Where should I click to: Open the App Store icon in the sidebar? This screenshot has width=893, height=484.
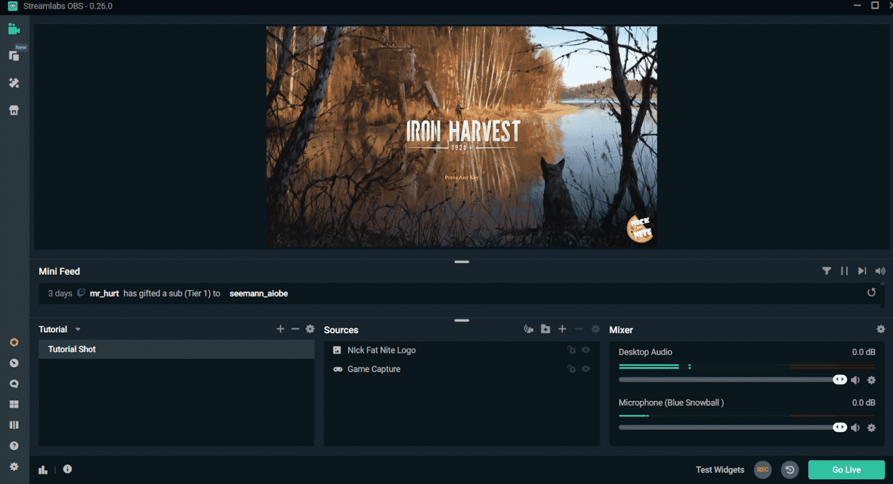[14, 111]
